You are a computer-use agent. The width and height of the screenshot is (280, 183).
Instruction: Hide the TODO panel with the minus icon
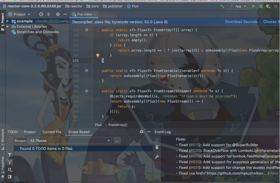[149, 132]
